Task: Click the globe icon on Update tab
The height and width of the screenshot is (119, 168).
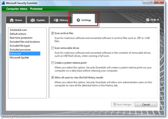Action: [x=33, y=20]
